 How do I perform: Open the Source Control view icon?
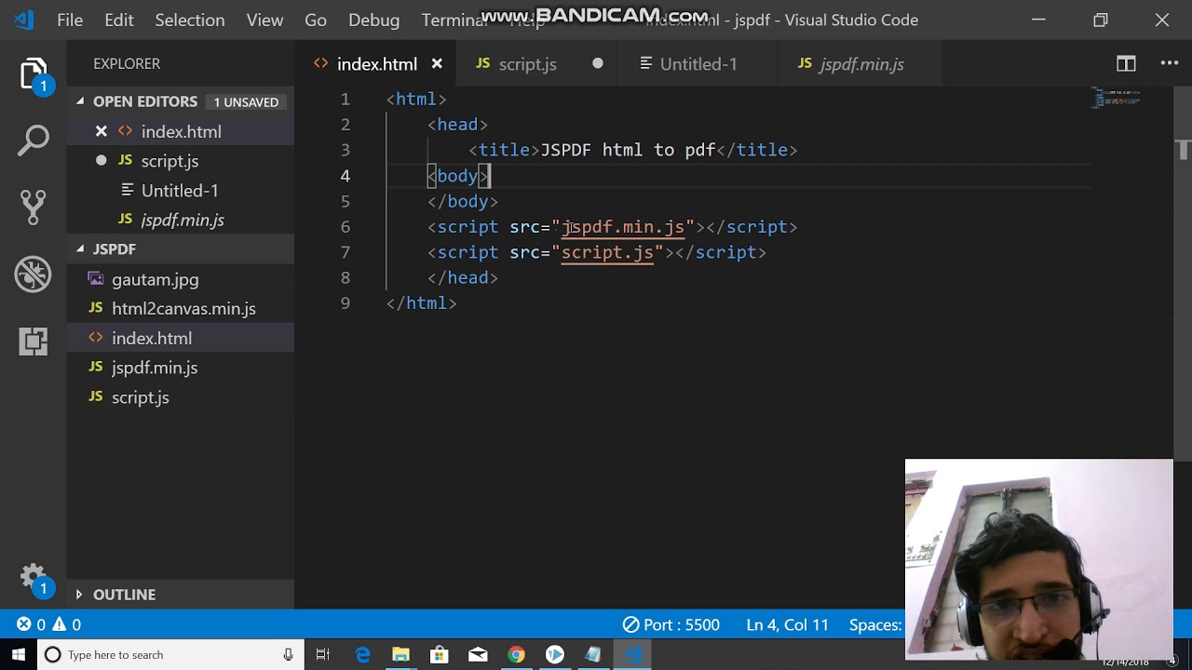coord(34,207)
